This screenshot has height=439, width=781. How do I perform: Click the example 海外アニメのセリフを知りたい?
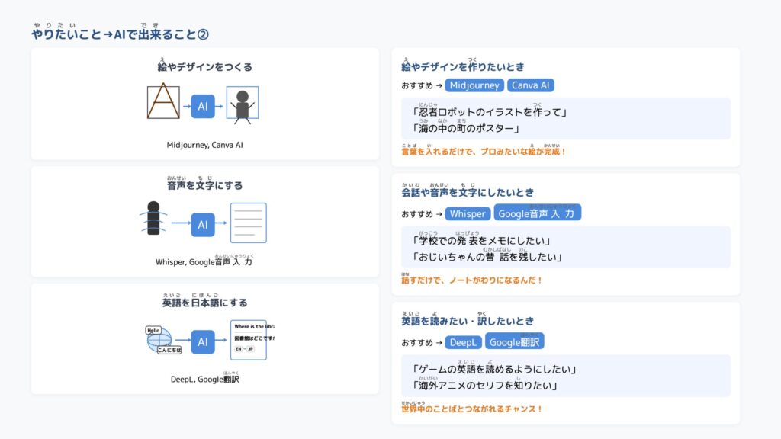pyautogui.click(x=484, y=384)
